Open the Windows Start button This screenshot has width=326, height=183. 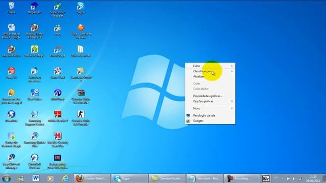(x=6, y=178)
